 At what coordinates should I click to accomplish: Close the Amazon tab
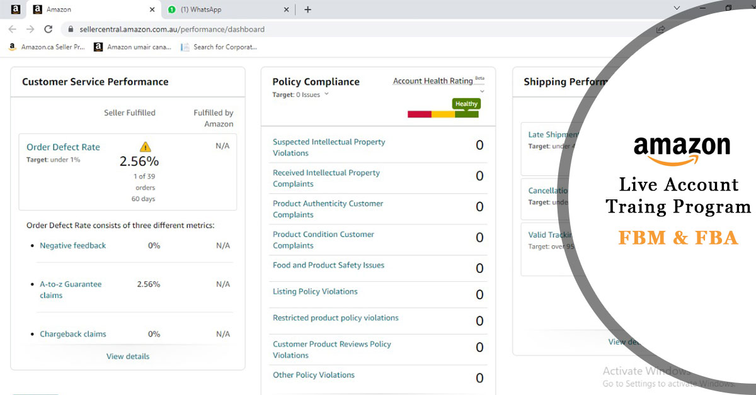152,9
